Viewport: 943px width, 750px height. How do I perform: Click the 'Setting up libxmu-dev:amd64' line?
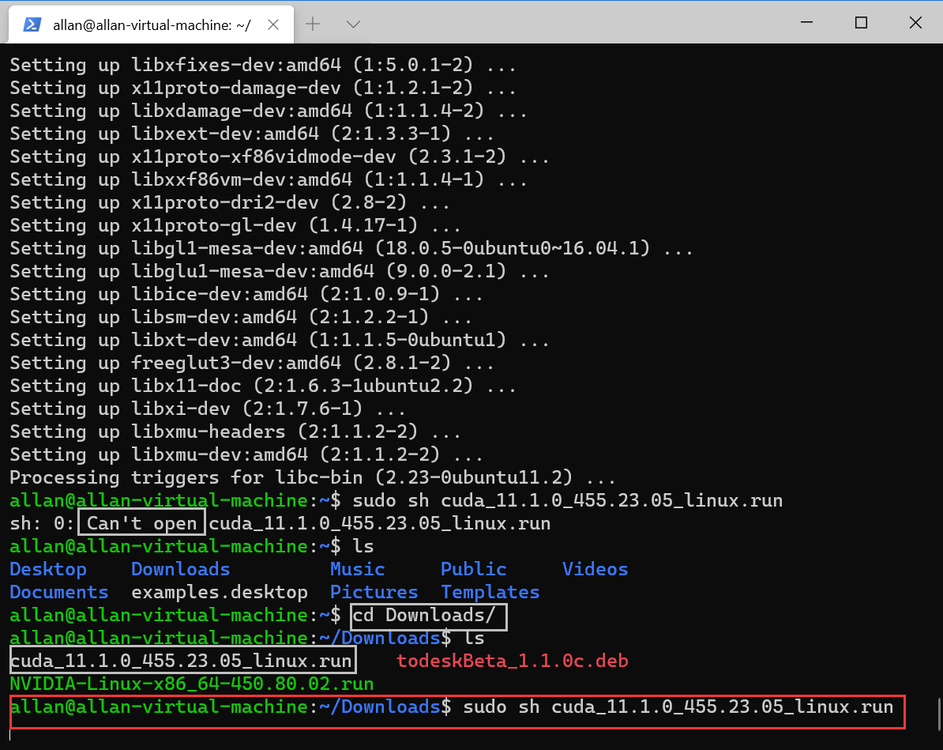[x=246, y=454]
